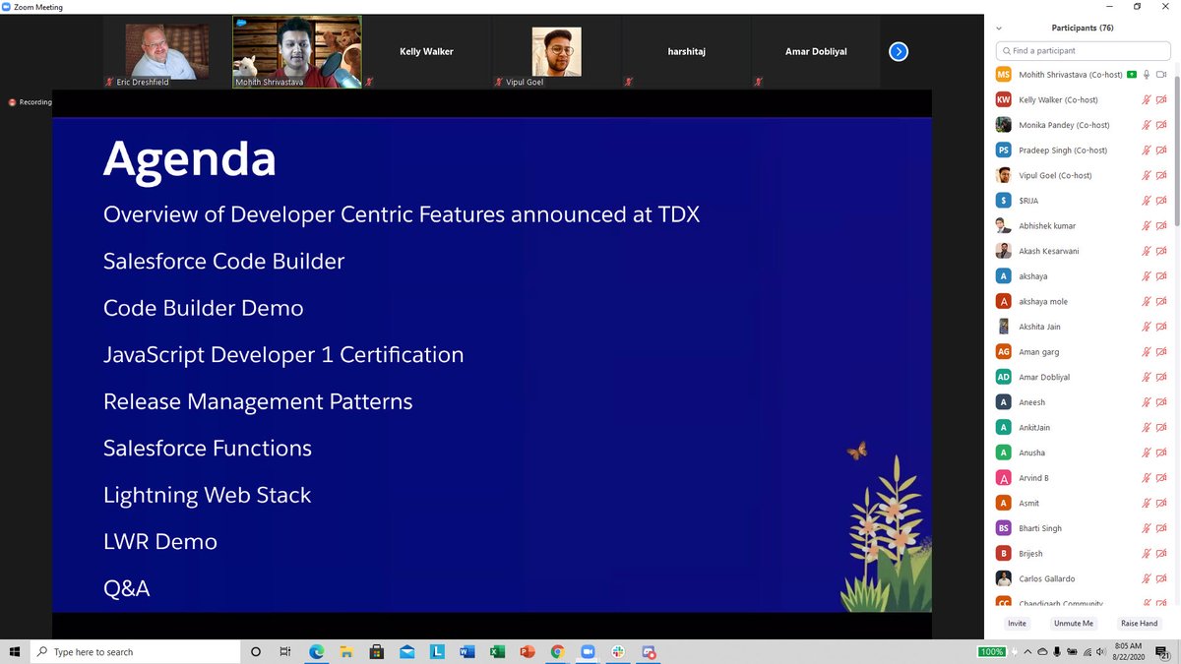Image resolution: width=1181 pixels, height=664 pixels.
Task: Click Vipul Goel's muted mic in participants list
Action: tap(1147, 175)
